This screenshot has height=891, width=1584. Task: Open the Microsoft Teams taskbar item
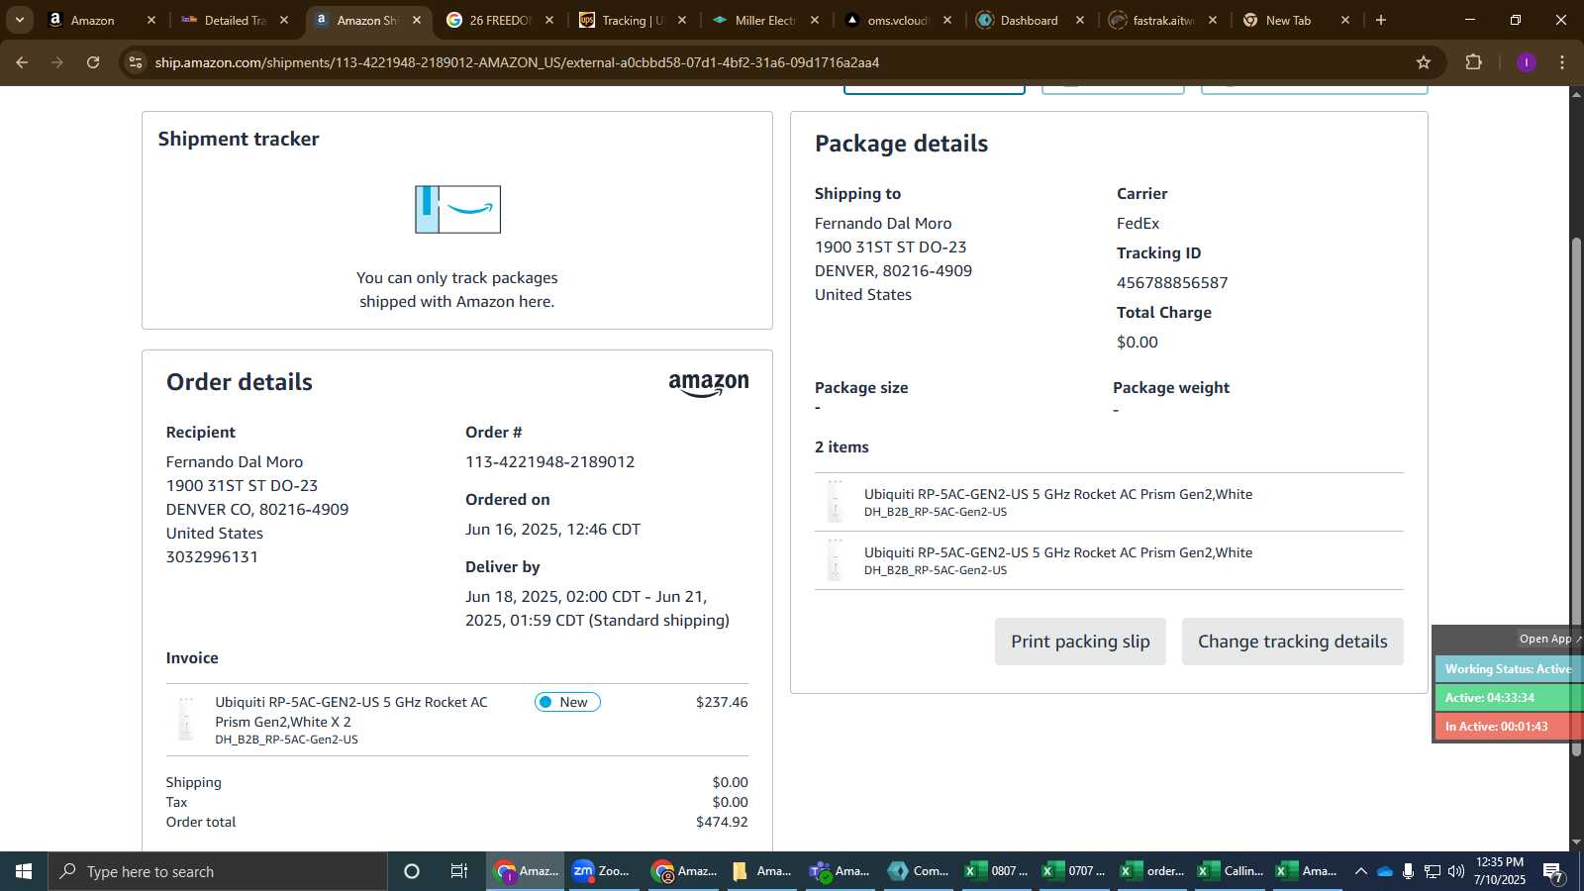(x=841, y=871)
